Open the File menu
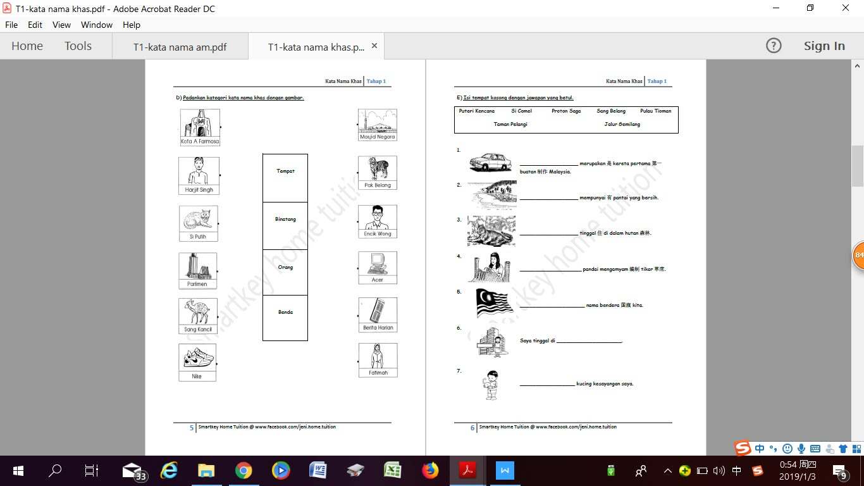 [11, 25]
